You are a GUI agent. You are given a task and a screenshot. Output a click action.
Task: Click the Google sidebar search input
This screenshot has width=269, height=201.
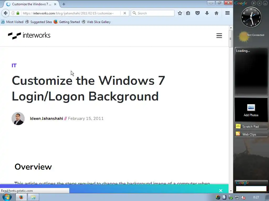[x=251, y=189]
